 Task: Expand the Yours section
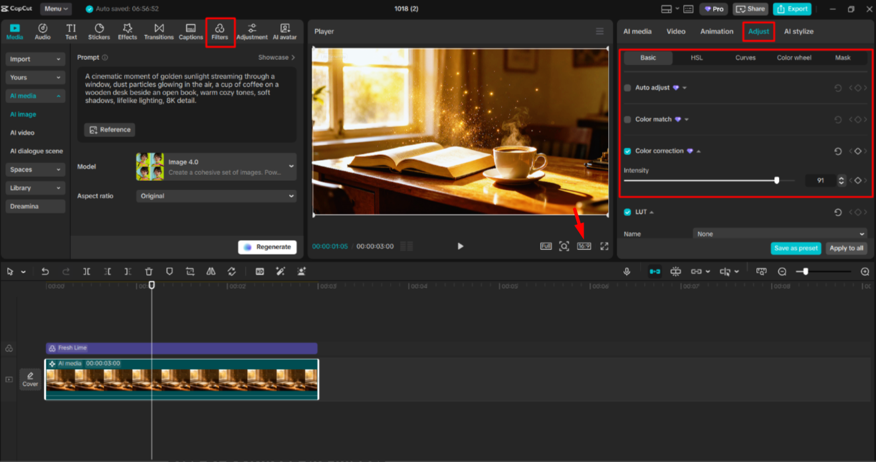click(x=35, y=78)
